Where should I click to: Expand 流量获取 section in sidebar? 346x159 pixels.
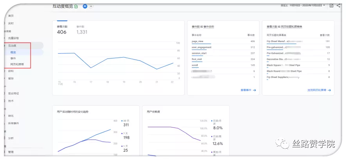(x=13, y=38)
